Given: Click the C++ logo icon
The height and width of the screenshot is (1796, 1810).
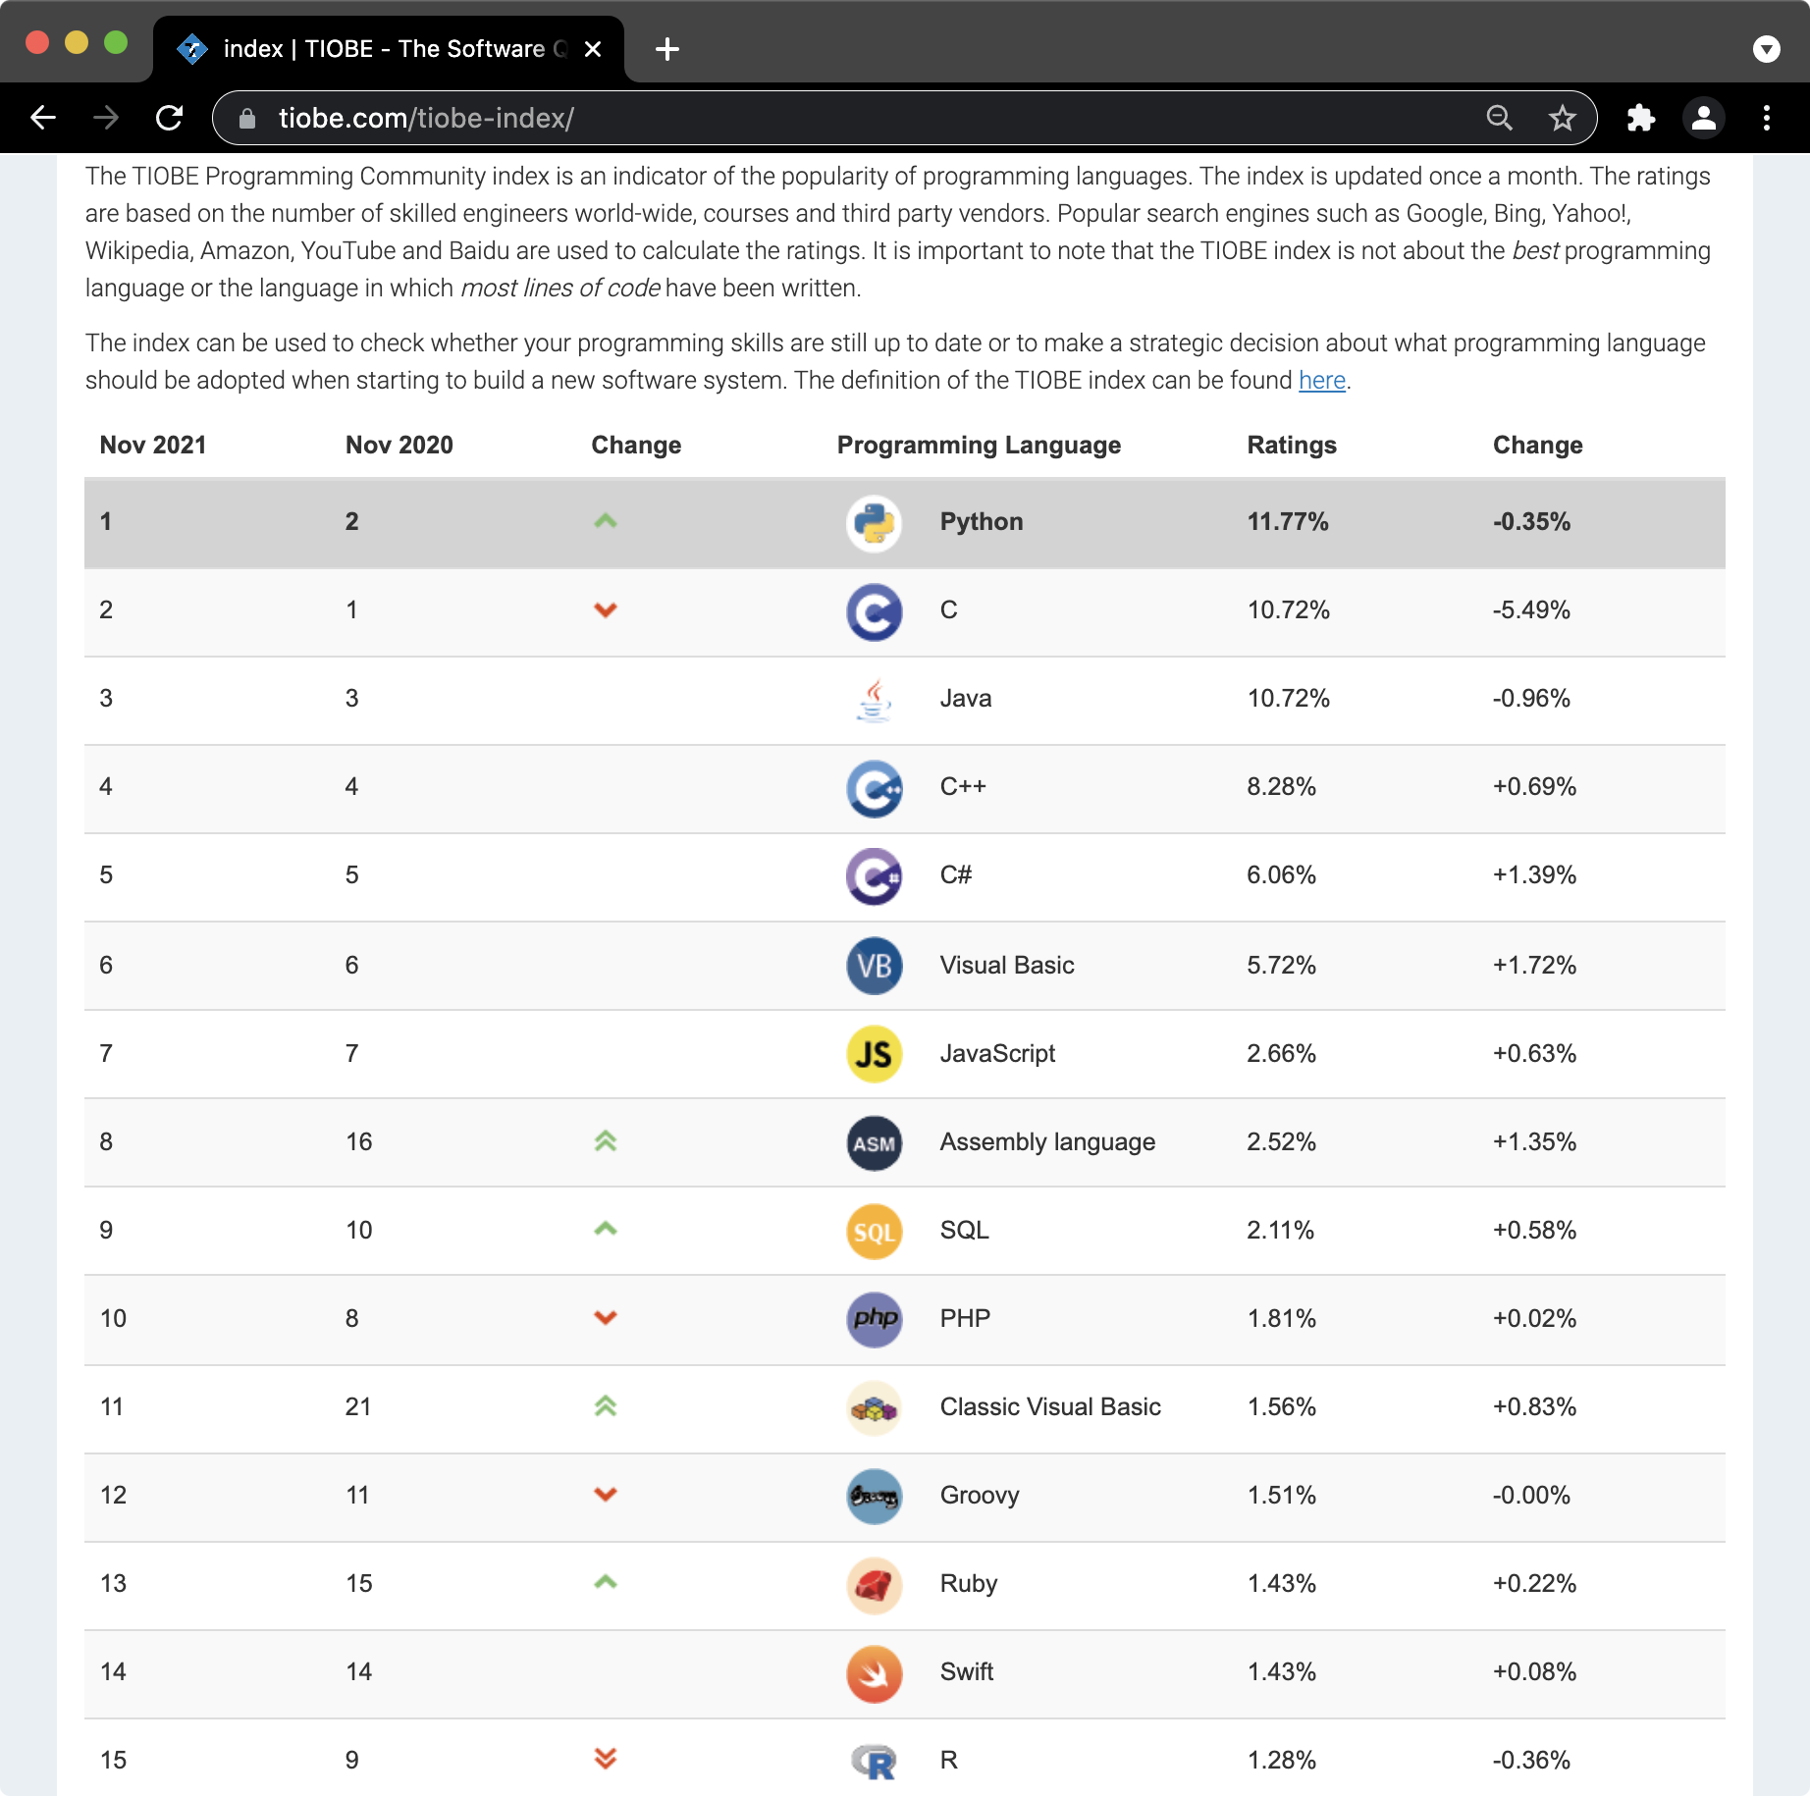Looking at the screenshot, I should click(874, 788).
